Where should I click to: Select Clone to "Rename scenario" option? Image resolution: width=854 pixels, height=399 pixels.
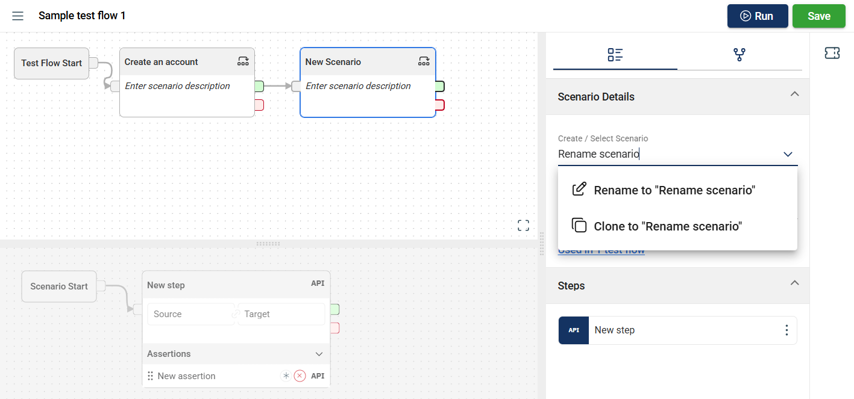click(667, 226)
